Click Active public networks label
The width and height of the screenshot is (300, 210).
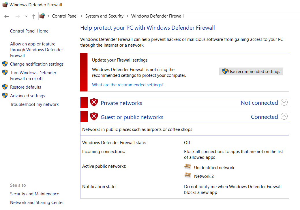click(x=104, y=166)
